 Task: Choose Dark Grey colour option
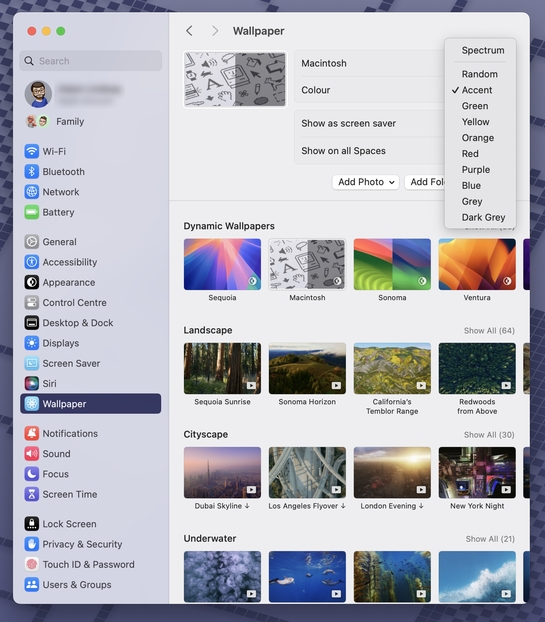(x=480, y=217)
